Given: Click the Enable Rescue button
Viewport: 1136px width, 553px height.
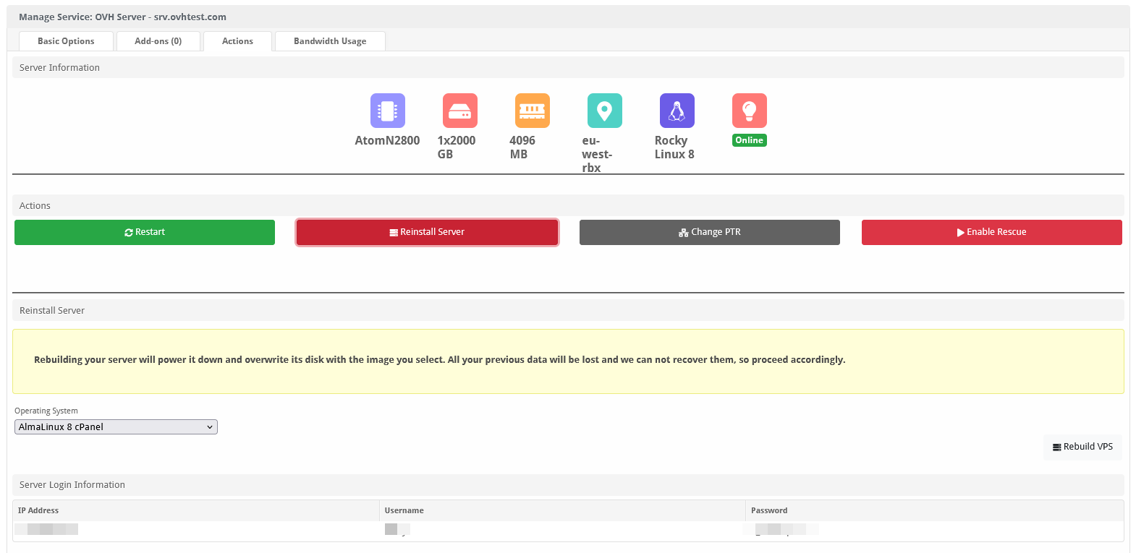Looking at the screenshot, I should tap(992, 232).
